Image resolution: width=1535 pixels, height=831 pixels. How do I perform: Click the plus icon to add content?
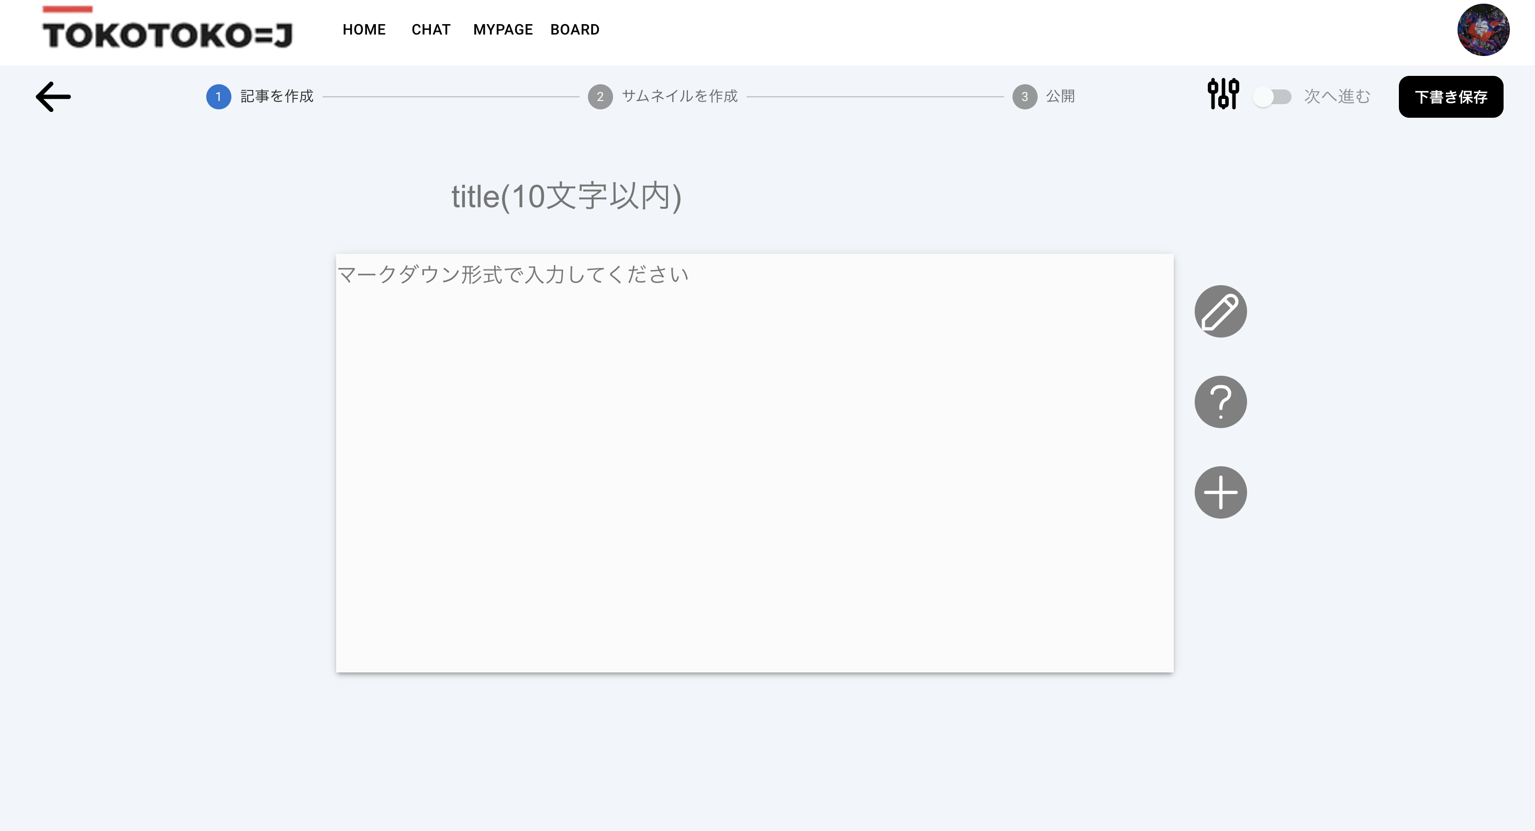pos(1220,491)
